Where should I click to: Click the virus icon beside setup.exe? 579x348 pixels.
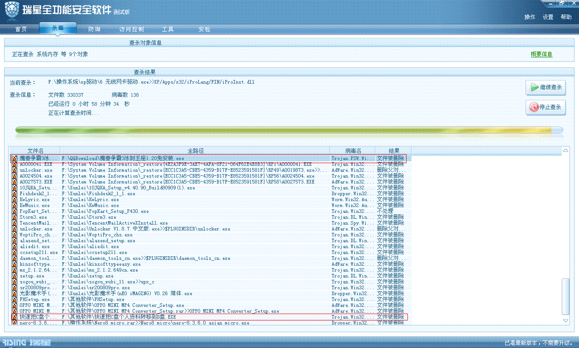pos(14,276)
